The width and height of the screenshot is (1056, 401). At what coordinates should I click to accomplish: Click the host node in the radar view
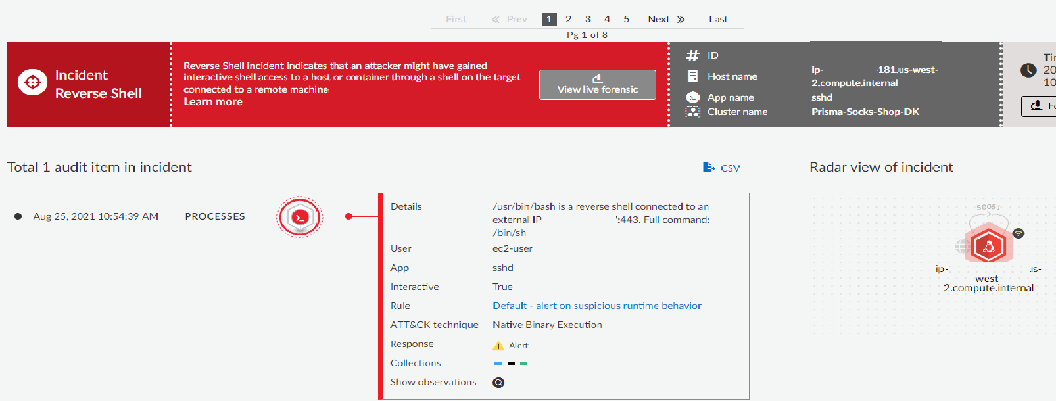[988, 247]
